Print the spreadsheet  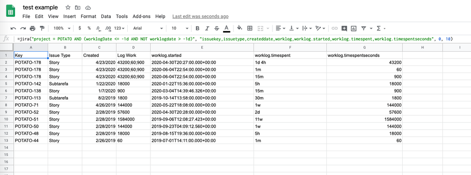pyautogui.click(x=33, y=28)
